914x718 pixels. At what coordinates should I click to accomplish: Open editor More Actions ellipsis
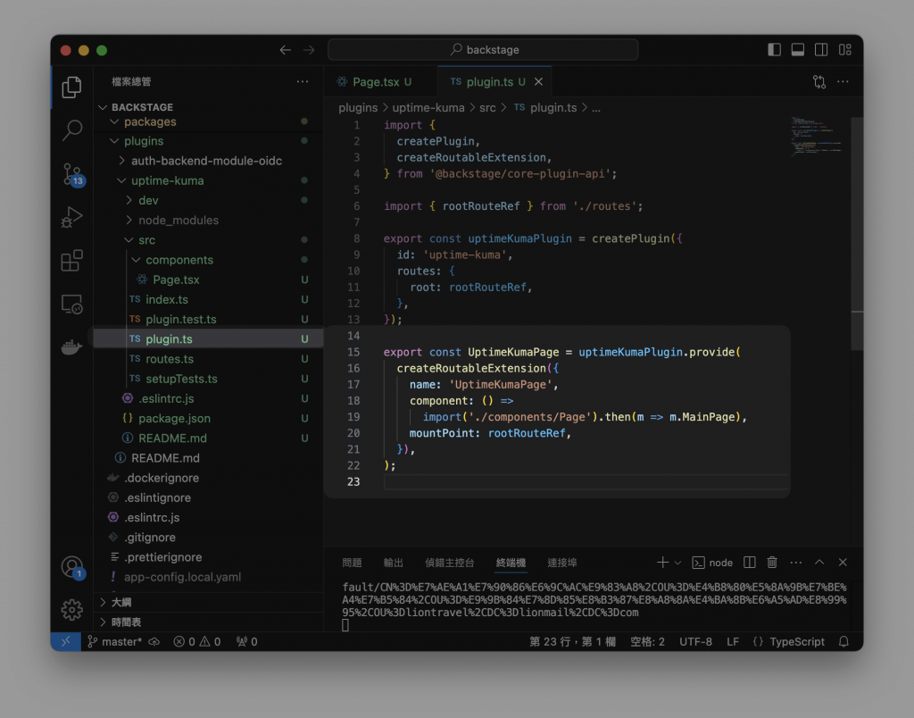point(843,81)
